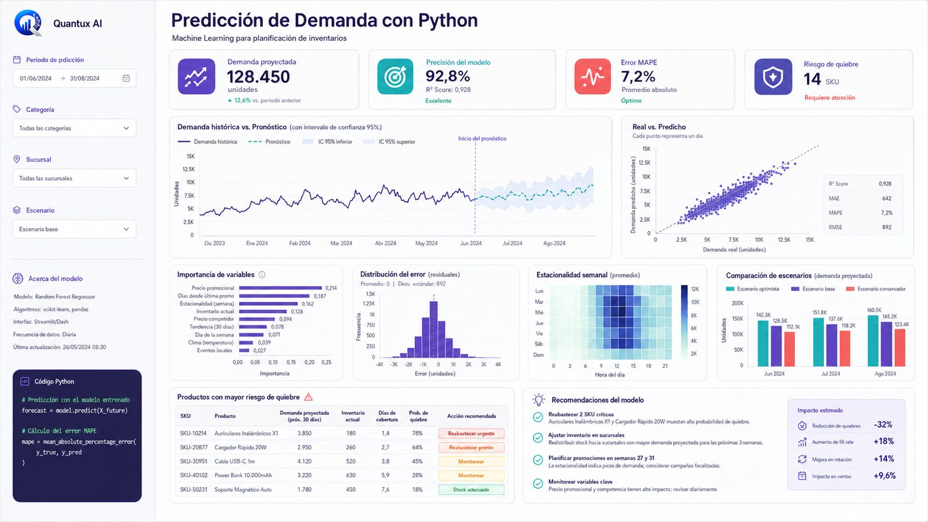
Task: Select row SKU-10214
Action: (x=341, y=433)
